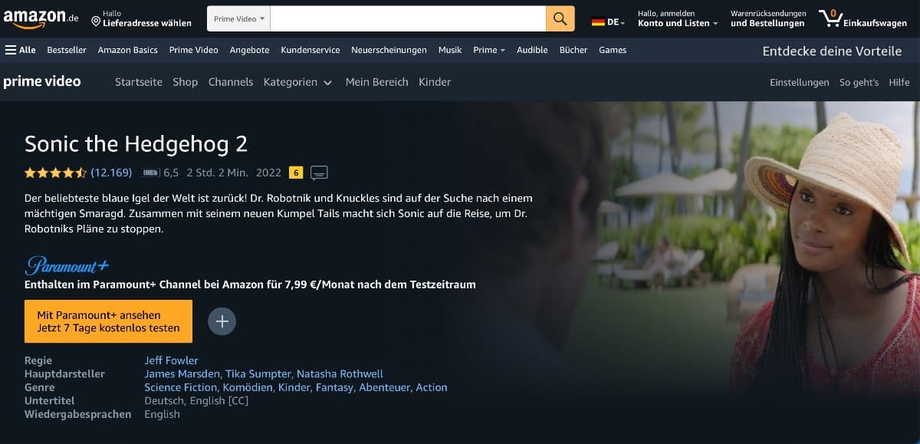Click Mit Paramount+ ansehen button
The height and width of the screenshot is (444, 920).
click(x=109, y=321)
